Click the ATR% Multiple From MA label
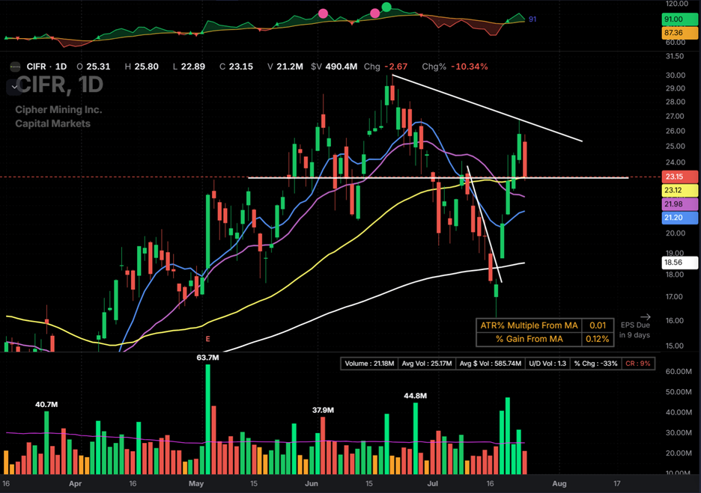Image resolution: width=701 pixels, height=493 pixels. [529, 325]
